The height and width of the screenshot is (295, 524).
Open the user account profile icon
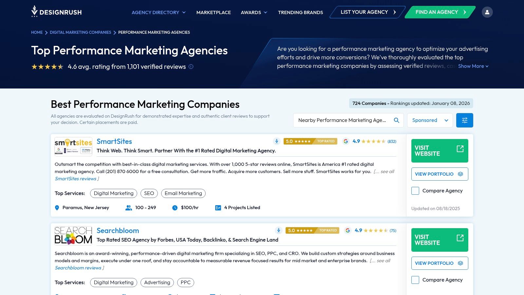click(487, 12)
